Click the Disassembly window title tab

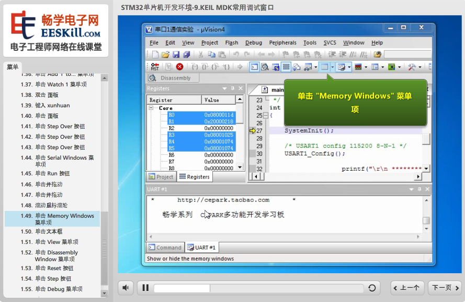(173, 78)
